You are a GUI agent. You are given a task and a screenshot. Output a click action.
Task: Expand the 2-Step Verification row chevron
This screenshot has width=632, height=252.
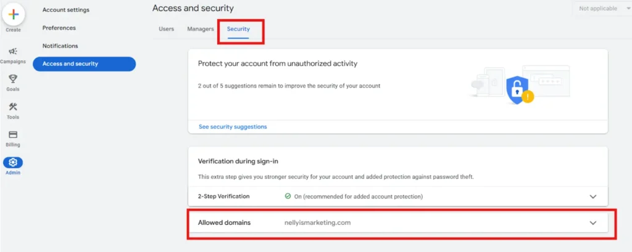[593, 197]
